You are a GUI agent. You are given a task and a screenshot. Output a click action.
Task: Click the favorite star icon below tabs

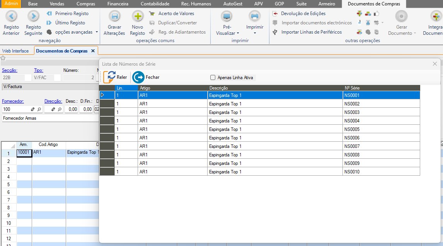click(3, 58)
